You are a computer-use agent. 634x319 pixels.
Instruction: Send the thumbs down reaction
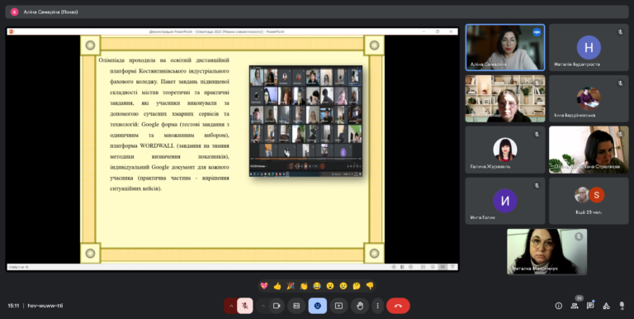pos(370,286)
